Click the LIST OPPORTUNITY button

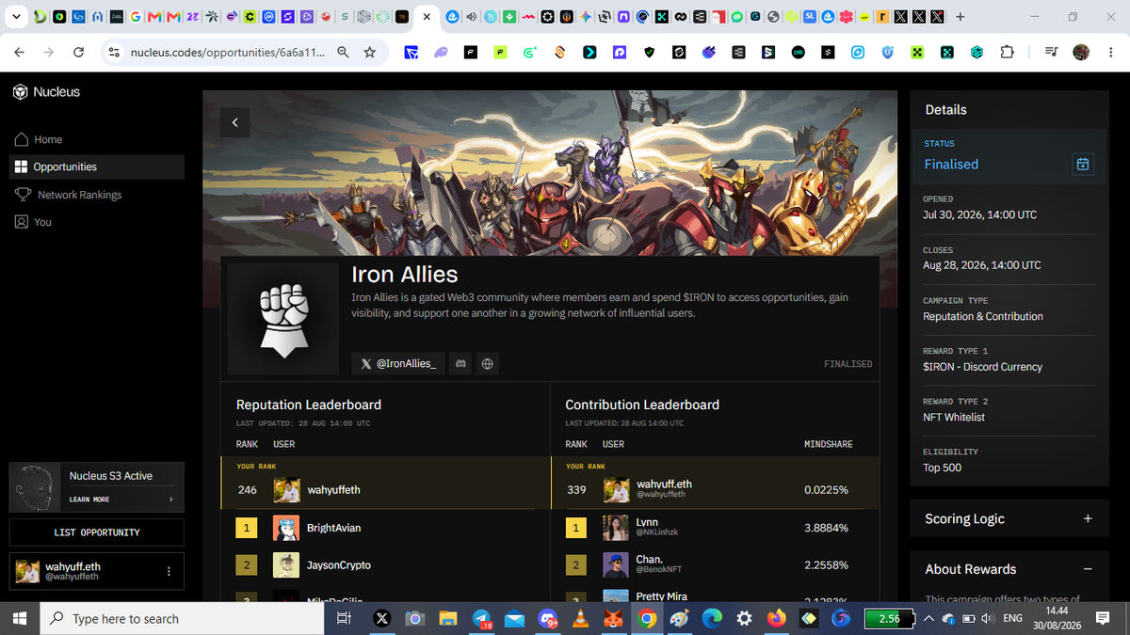(97, 532)
